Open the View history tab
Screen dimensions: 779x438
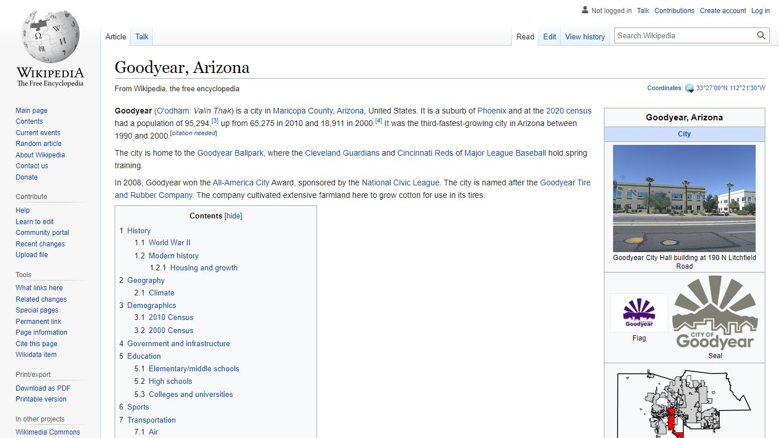[x=585, y=36]
